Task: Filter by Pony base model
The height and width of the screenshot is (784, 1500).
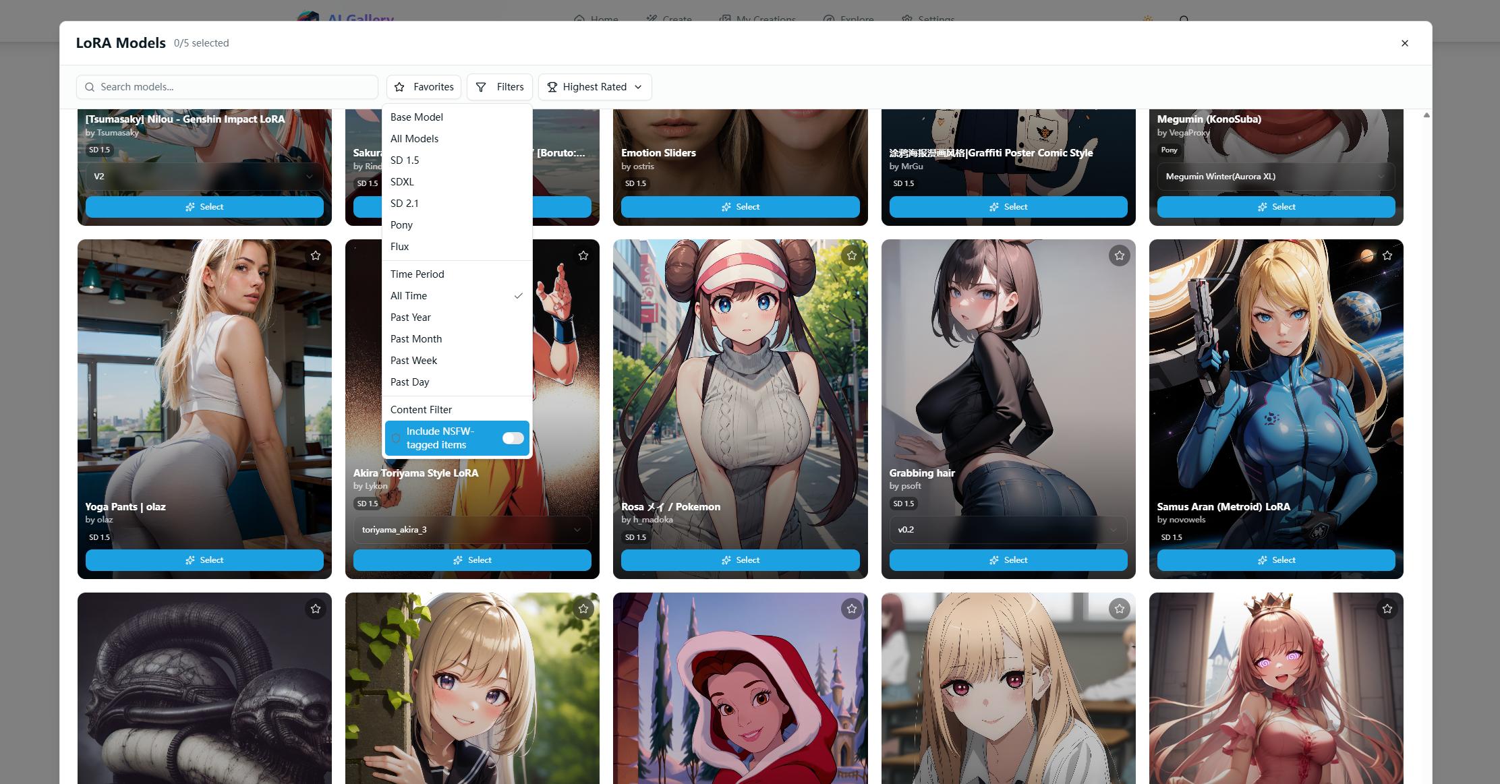Action: (457, 225)
